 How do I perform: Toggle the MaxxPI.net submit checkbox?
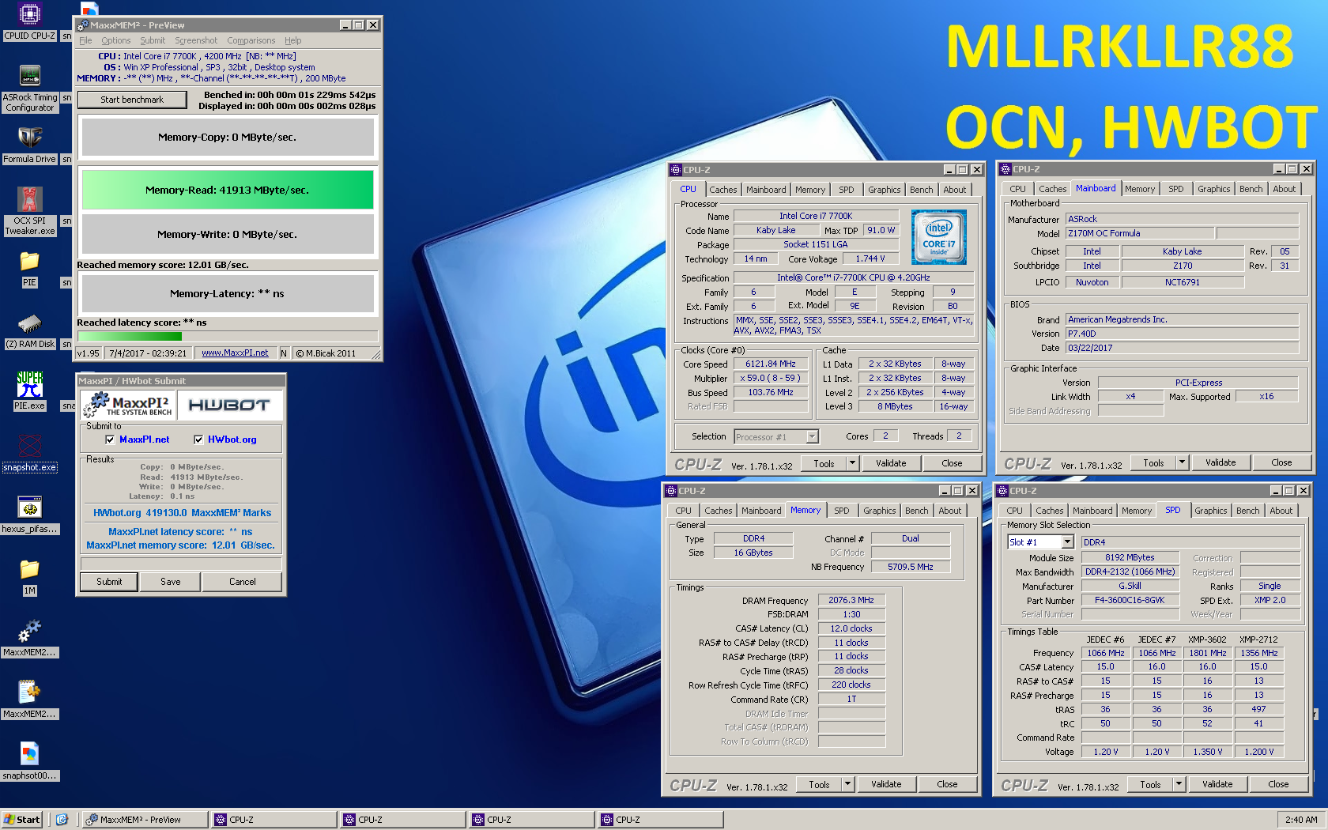coord(110,440)
